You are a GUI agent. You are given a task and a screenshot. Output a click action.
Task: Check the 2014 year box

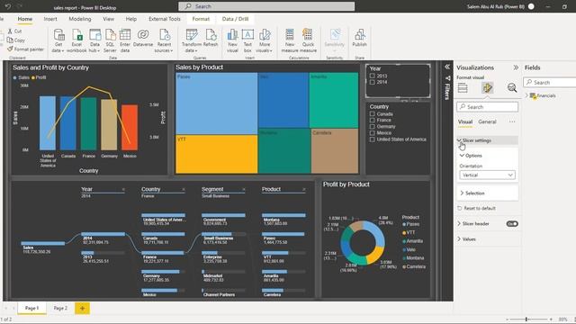pos(372,82)
